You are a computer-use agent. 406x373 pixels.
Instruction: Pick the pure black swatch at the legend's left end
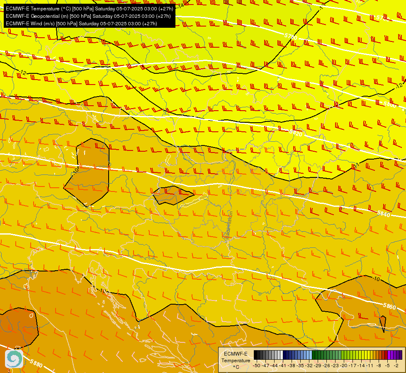(255, 355)
